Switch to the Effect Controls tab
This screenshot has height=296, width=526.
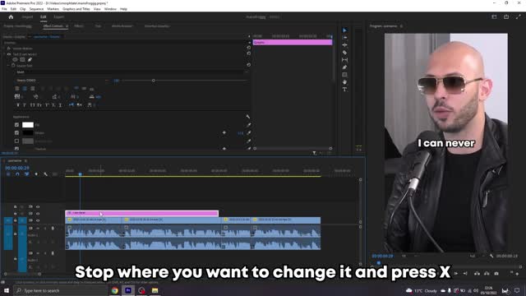[x=53, y=26]
